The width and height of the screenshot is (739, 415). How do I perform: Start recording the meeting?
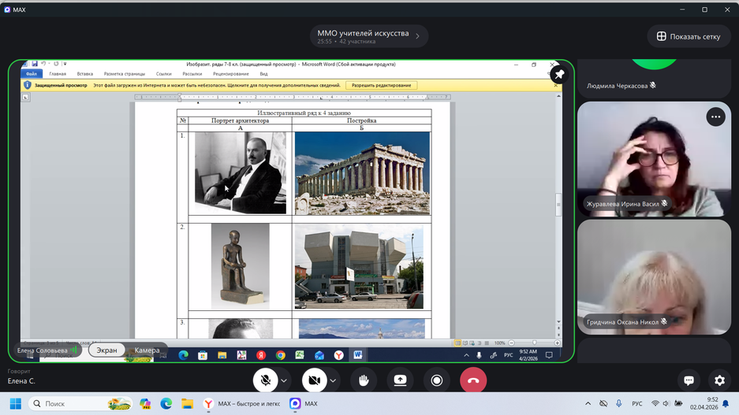[x=436, y=380]
